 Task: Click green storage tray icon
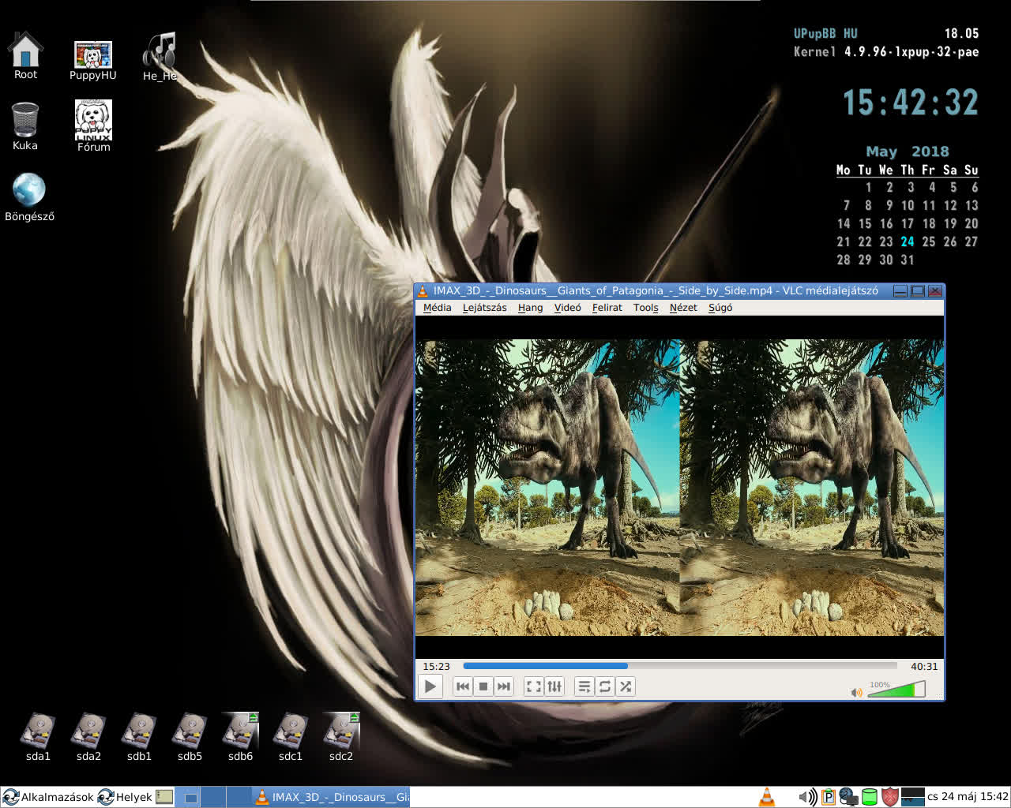pyautogui.click(x=869, y=797)
